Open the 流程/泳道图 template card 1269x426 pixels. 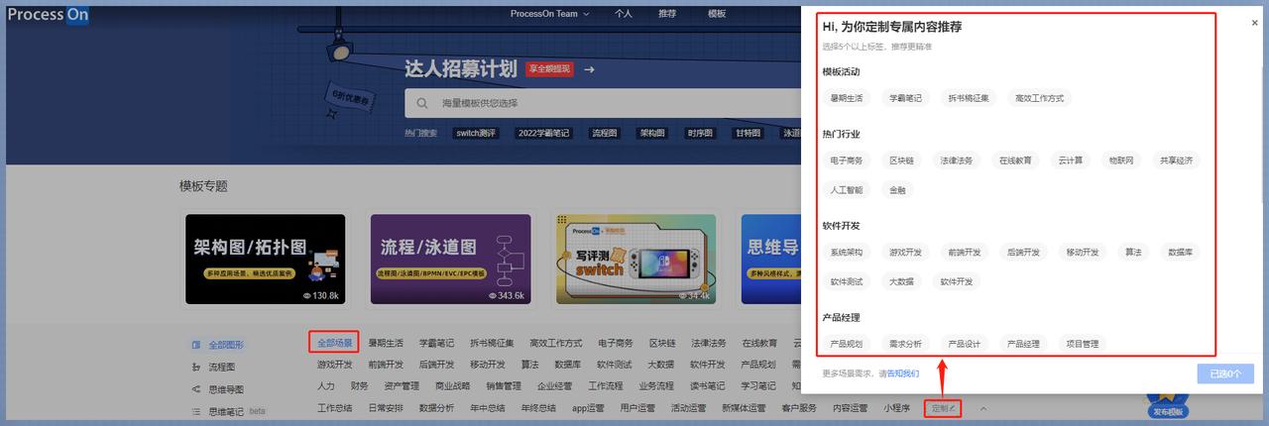(x=450, y=260)
